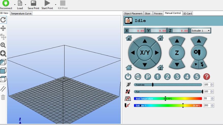Open the Object Placement tab

tap(133, 13)
